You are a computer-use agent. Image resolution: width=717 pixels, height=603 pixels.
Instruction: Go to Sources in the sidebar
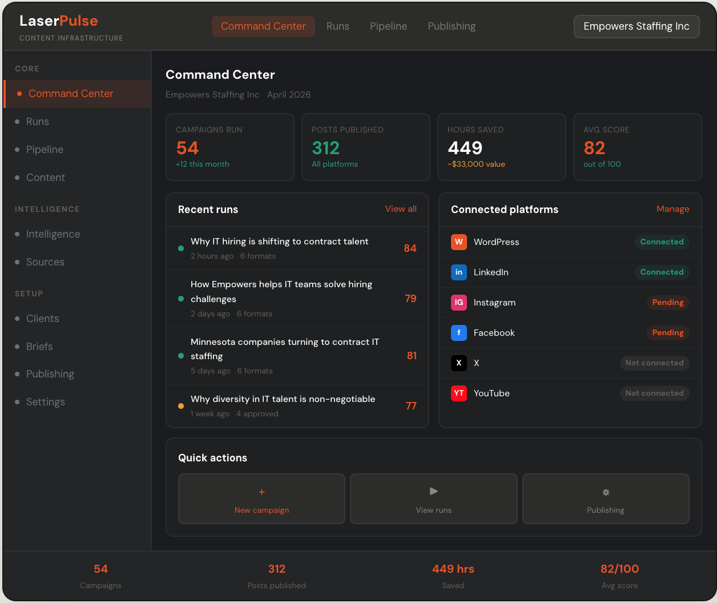[45, 262]
